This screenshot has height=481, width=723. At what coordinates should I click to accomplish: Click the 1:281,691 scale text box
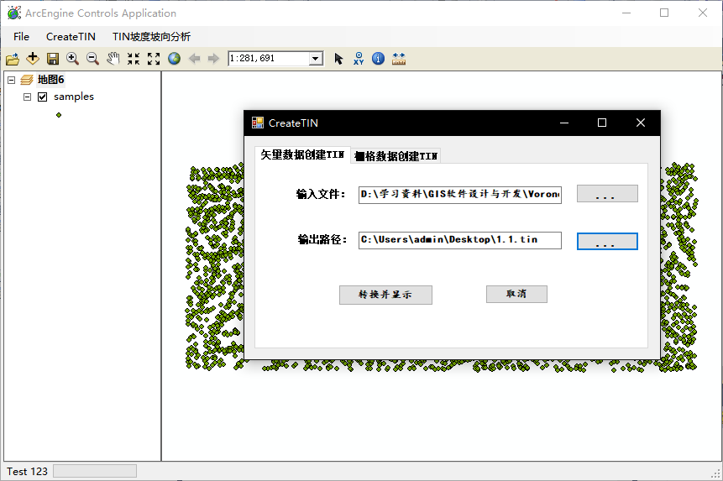click(269, 59)
